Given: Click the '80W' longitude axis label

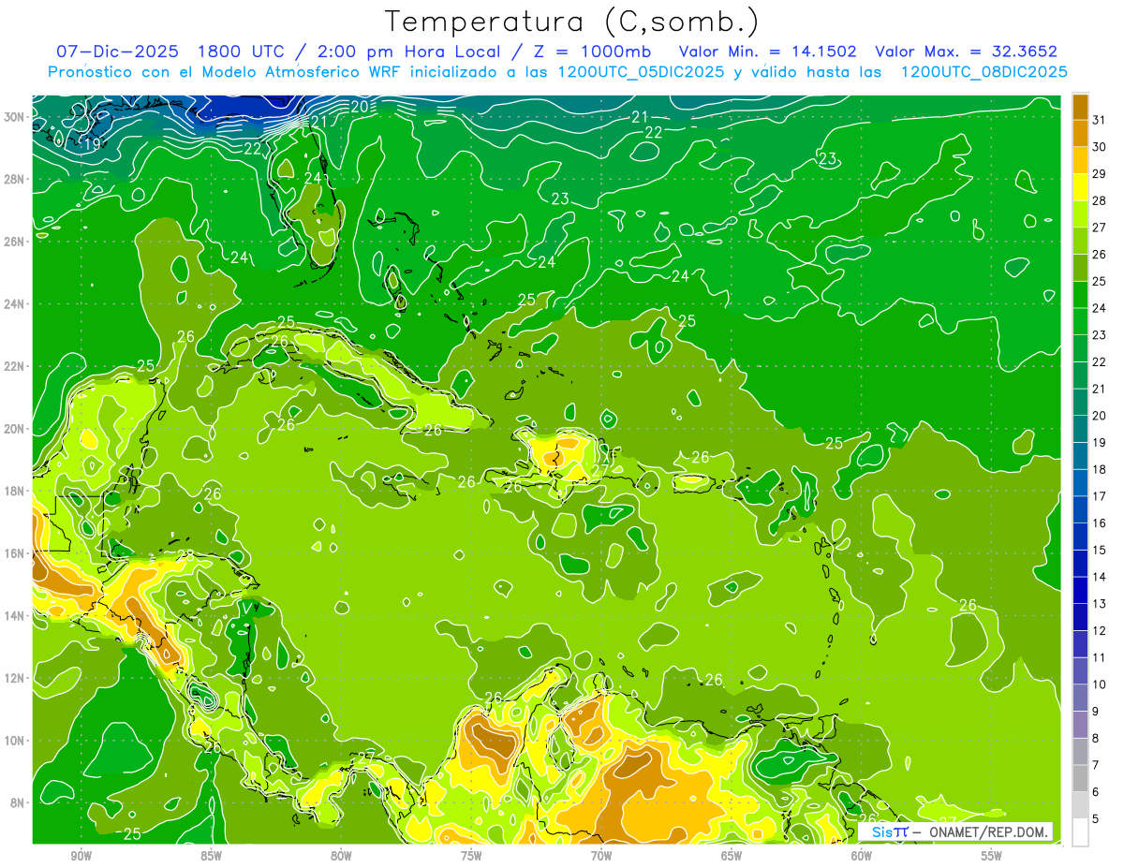Looking at the screenshot, I should [341, 856].
